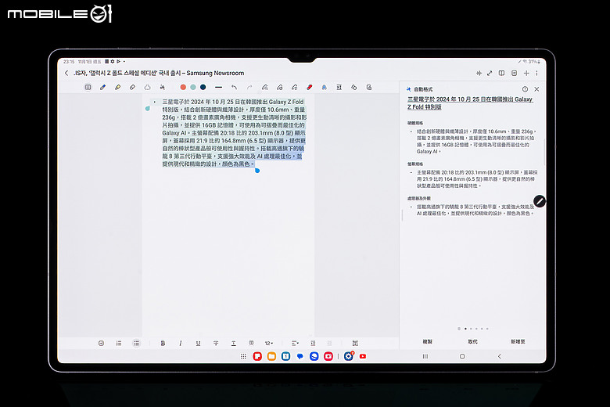The height and width of the screenshot is (407, 610).
Task: Open the Note Assist sparkle tool
Action: click(162, 87)
